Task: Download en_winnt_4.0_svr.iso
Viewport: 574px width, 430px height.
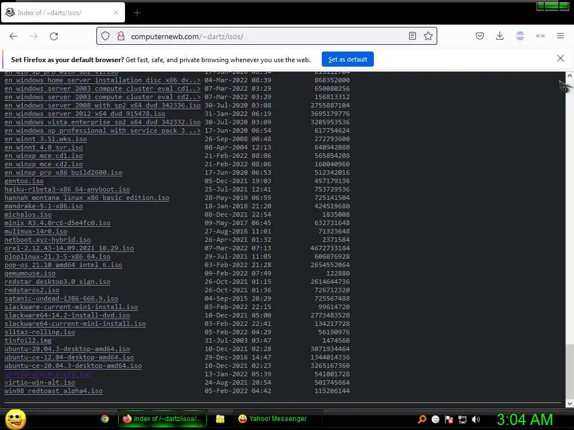Action: coord(44,147)
